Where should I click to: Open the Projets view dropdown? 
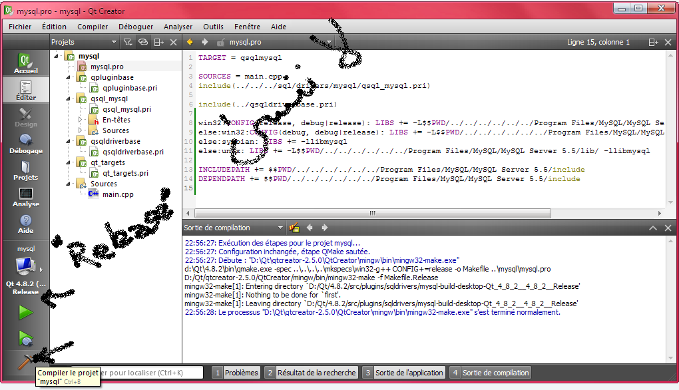pos(84,42)
